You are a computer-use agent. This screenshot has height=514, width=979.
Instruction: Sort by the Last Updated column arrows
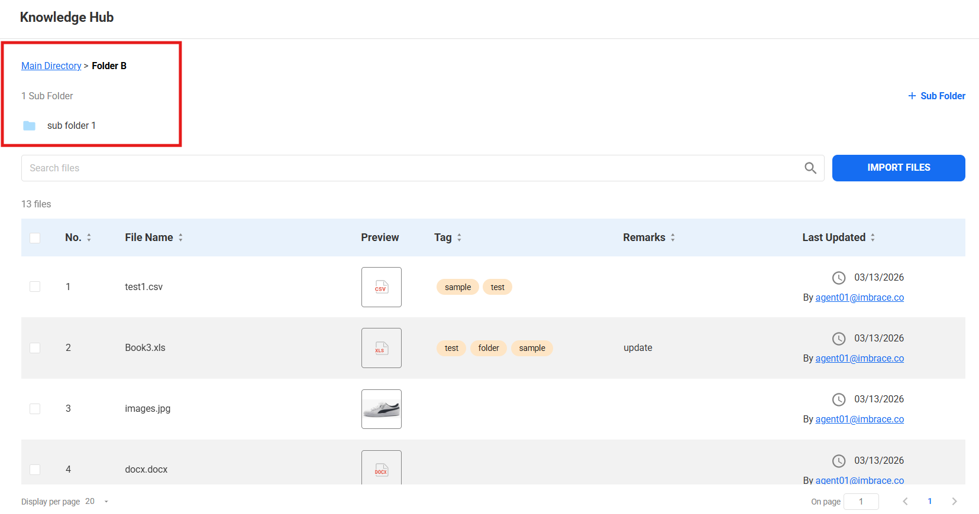(x=873, y=238)
